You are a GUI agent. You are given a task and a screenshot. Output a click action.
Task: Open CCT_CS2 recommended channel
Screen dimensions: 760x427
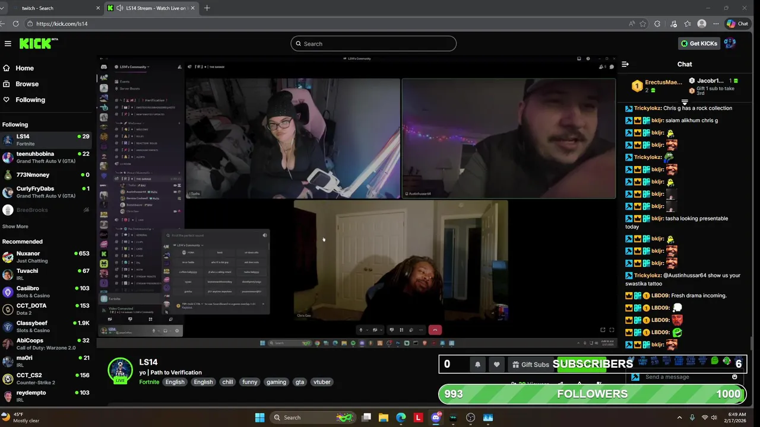46,378
